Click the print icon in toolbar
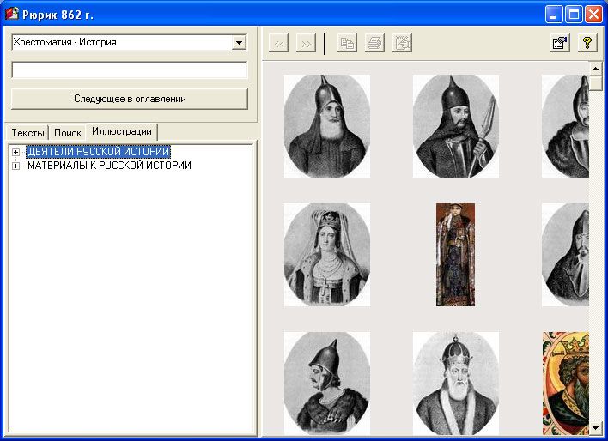Image resolution: width=608 pixels, height=441 pixels. click(x=374, y=43)
